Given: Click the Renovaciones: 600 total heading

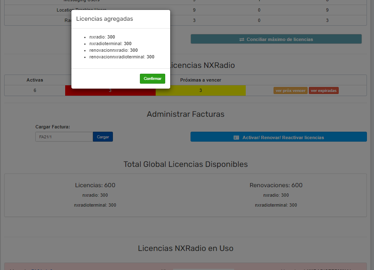Looking at the screenshot, I should (276, 185).
